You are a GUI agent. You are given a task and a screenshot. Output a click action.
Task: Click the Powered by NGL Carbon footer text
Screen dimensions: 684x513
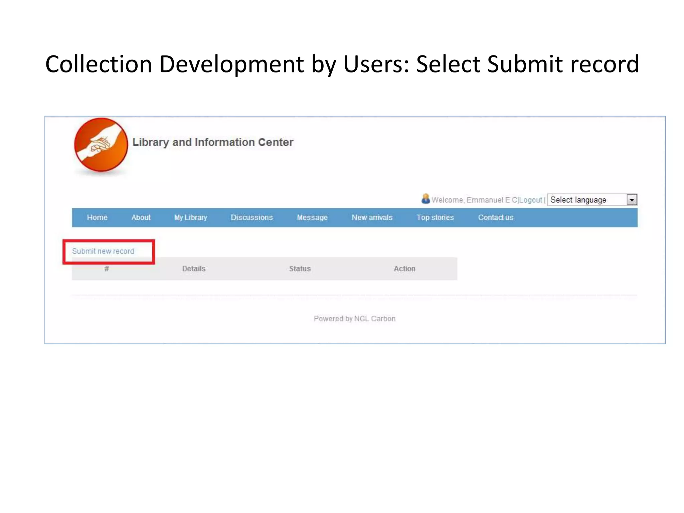355,319
